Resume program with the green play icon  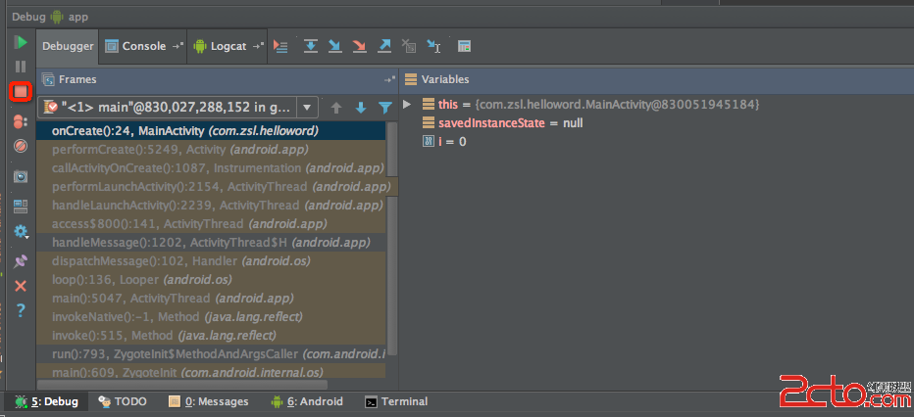pos(21,42)
